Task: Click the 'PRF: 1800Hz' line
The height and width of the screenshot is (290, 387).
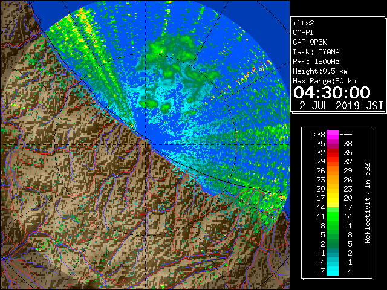Action: pos(316,62)
